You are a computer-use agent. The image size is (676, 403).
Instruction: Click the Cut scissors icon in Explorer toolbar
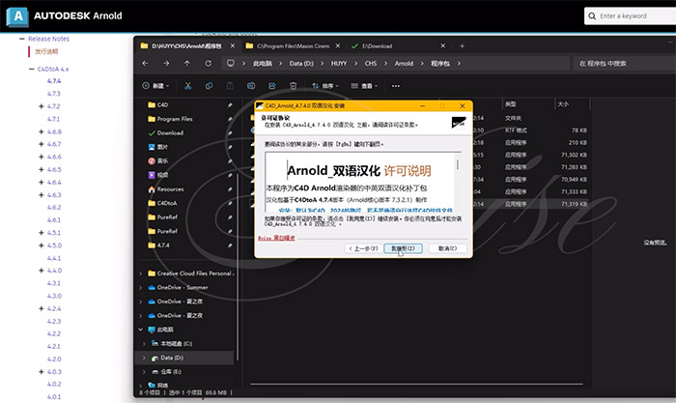click(x=188, y=86)
